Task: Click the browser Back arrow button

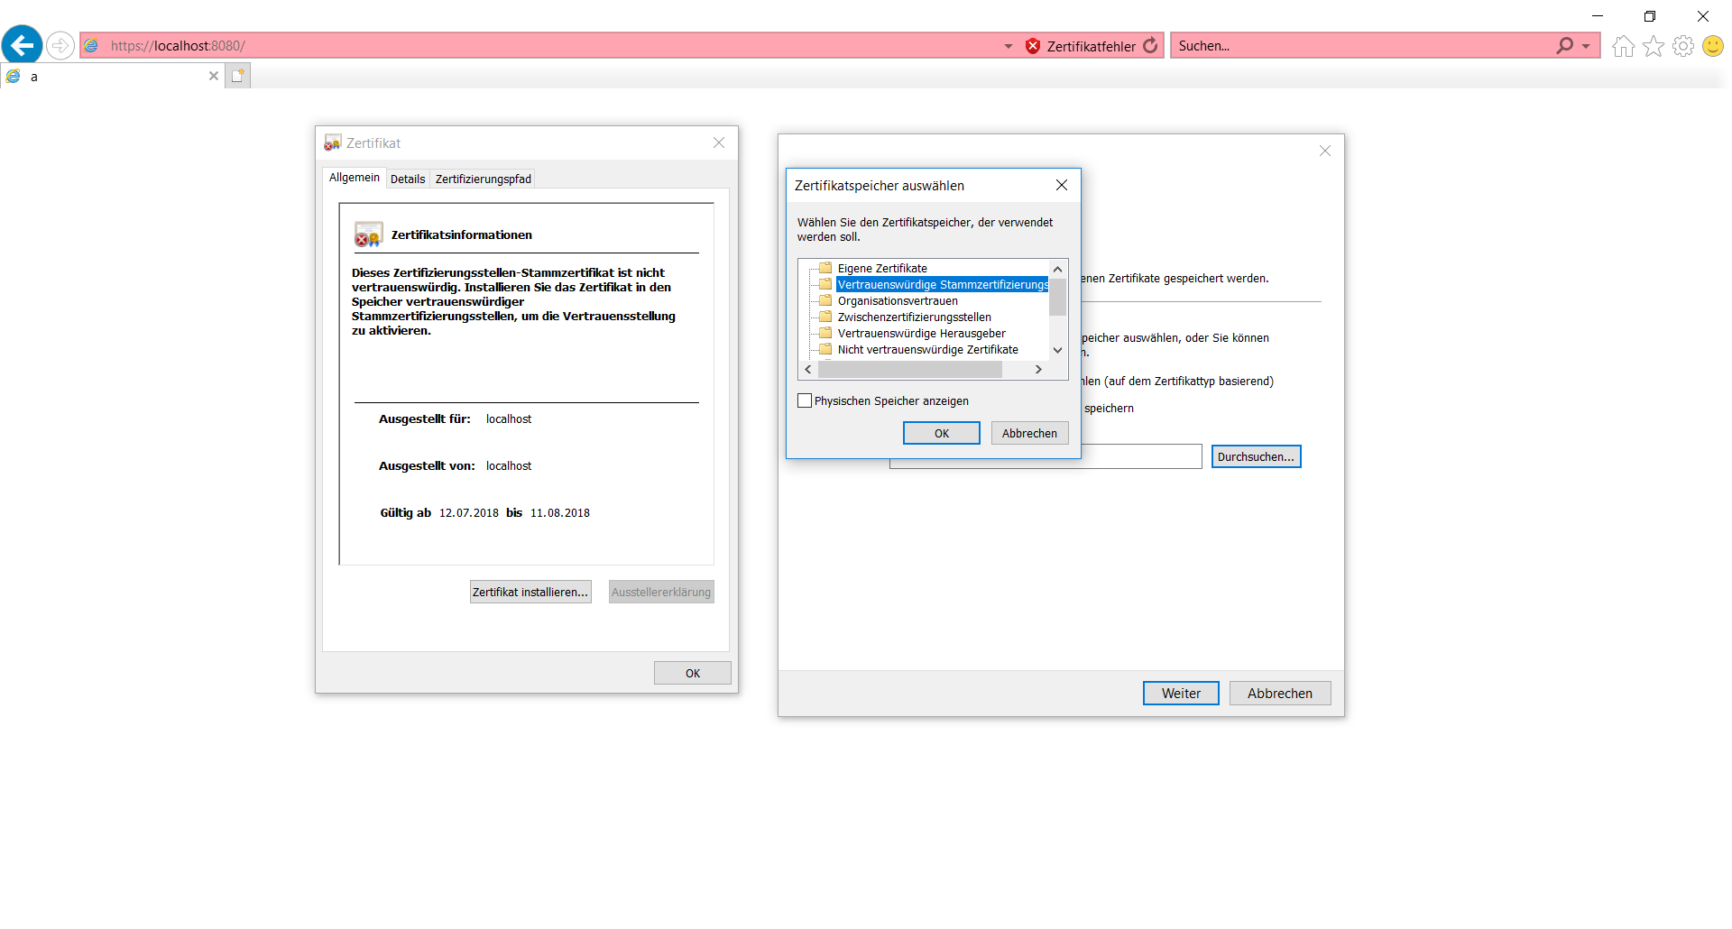Action: (23, 45)
